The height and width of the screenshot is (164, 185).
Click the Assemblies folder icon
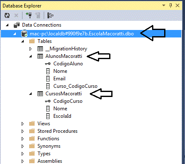(x=32, y=161)
